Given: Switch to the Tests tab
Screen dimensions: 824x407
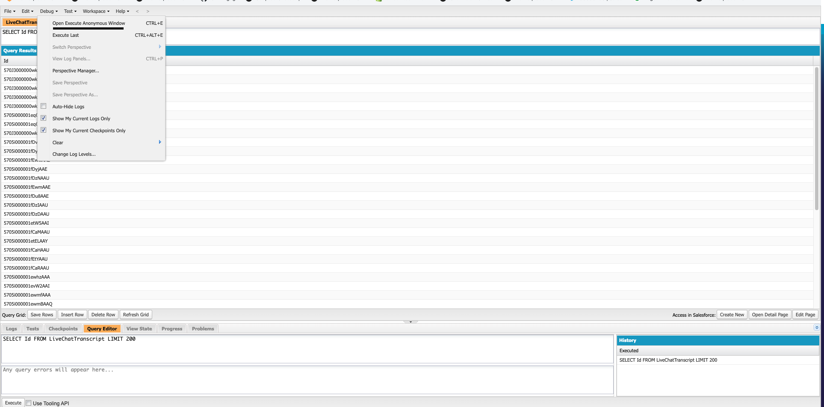Looking at the screenshot, I should pos(32,329).
